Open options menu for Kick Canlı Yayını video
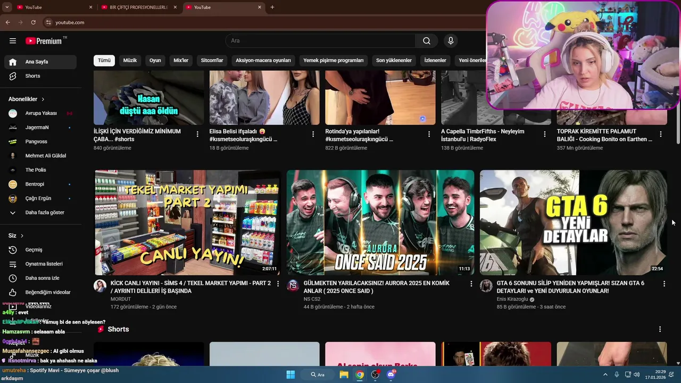 pos(278,284)
